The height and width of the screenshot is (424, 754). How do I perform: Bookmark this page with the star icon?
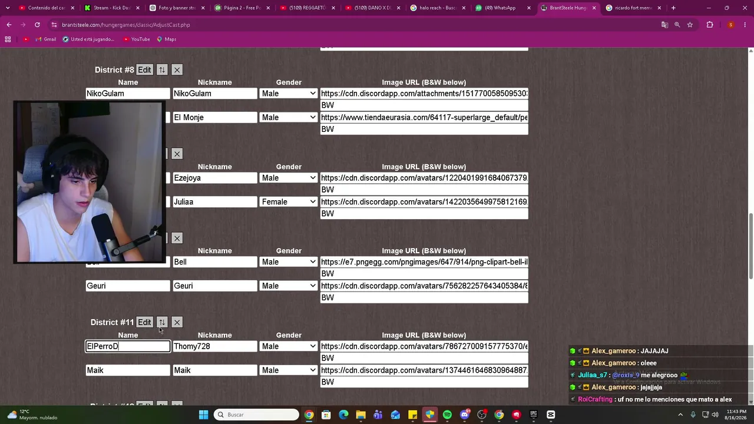690,25
